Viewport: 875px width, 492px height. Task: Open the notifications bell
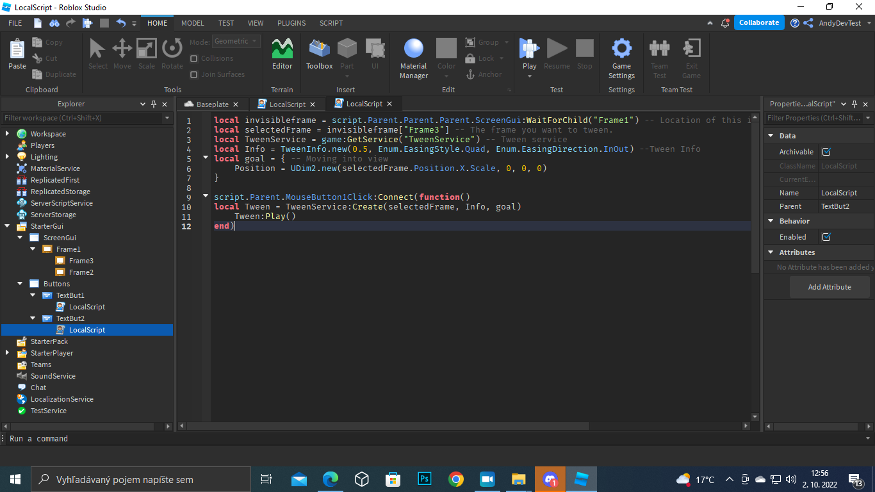tap(725, 23)
